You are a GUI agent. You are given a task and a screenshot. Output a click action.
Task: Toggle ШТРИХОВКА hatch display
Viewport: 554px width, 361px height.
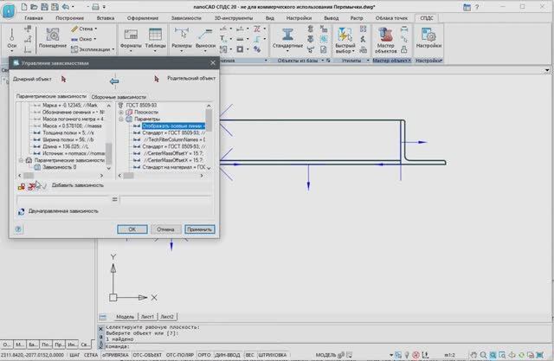click(x=272, y=355)
